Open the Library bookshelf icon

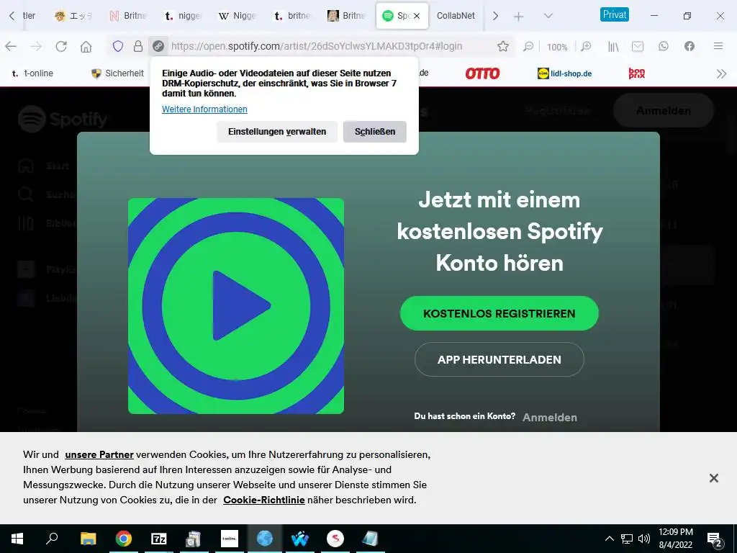613,46
